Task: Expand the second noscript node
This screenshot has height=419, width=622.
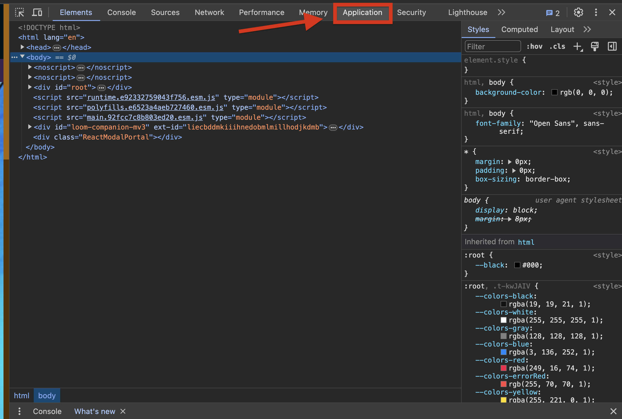Action: pos(30,77)
